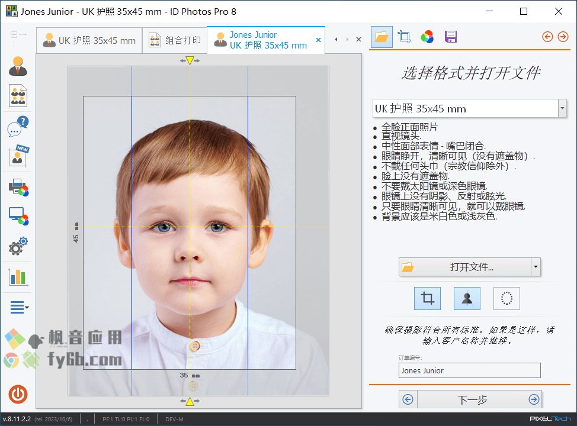Switch to the UK 护照 35x45 mm tab
The width and height of the screenshot is (577, 426).
(89, 40)
